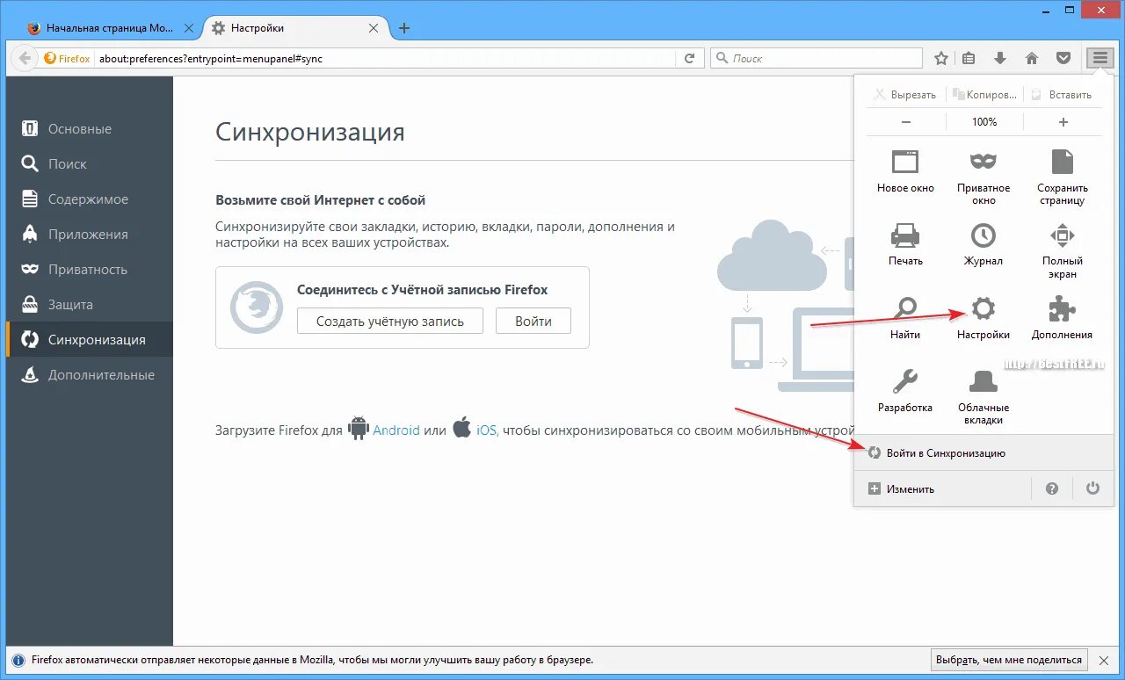
Task: Open the History (Журнал) icon
Action: click(983, 244)
